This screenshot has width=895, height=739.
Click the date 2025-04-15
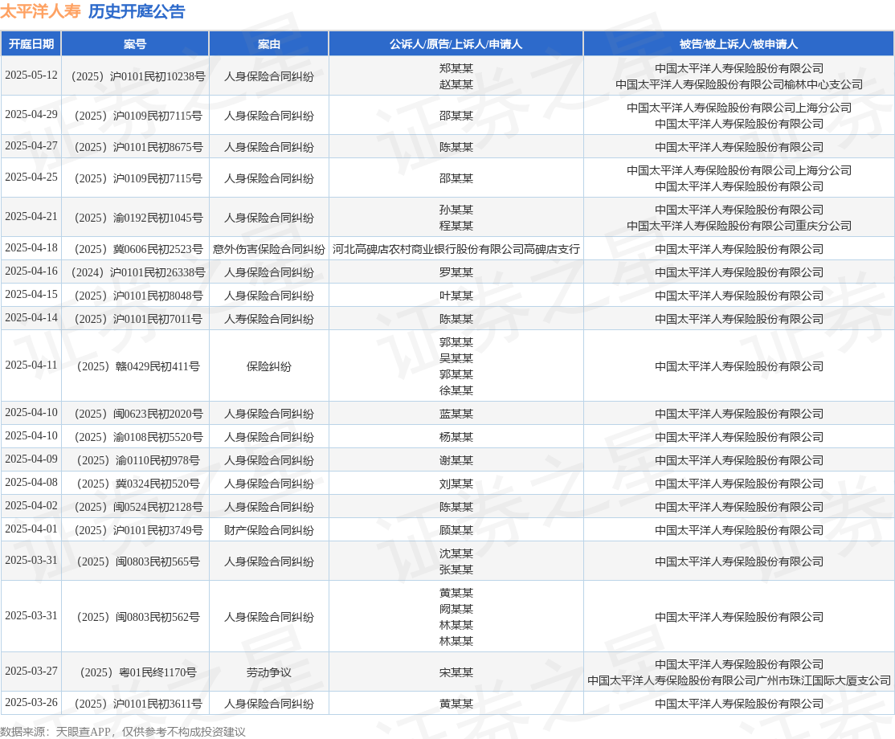click(x=31, y=295)
